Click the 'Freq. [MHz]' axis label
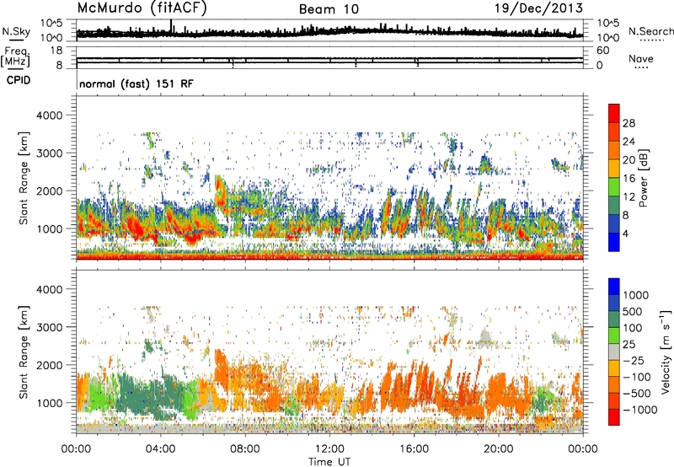Image resolution: width=674 pixels, height=467 pixels. pos(15,56)
